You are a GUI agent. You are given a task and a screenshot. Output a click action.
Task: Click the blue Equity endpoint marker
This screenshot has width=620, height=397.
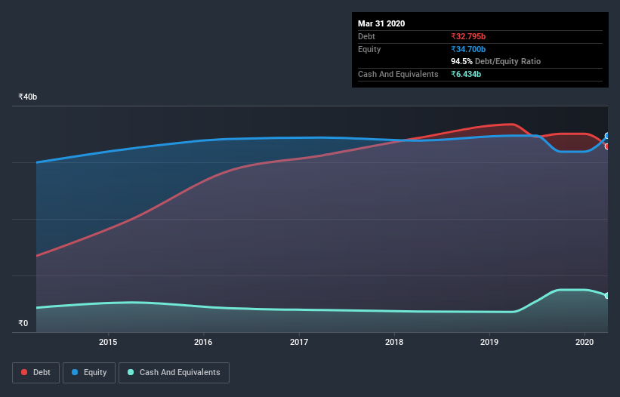(607, 136)
